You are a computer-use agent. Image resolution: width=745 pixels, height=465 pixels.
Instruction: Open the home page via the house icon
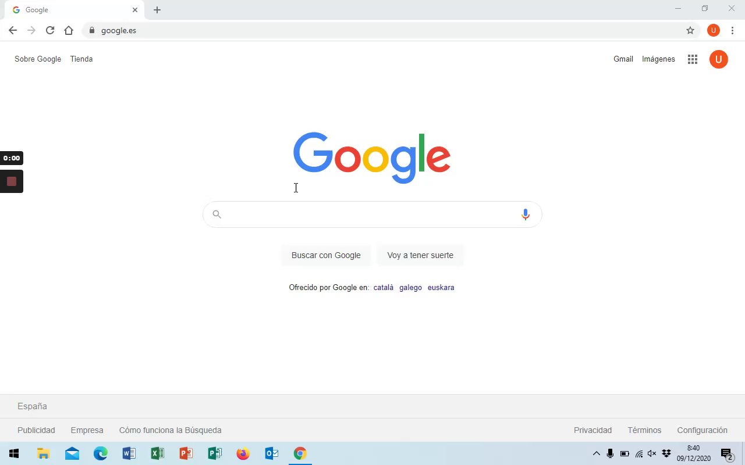(69, 30)
